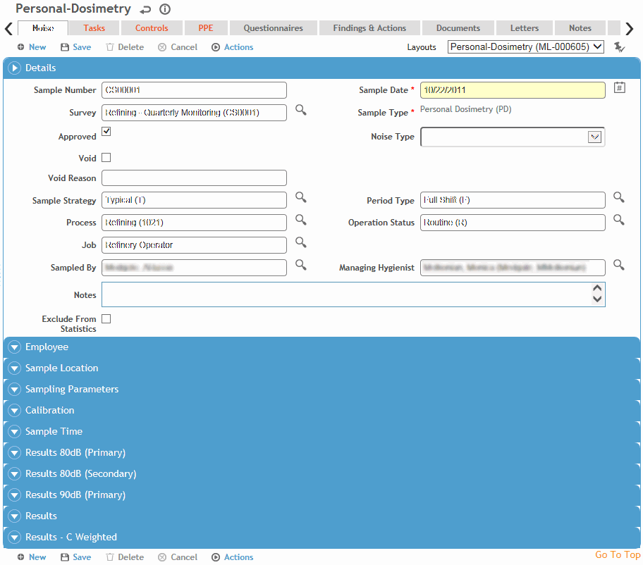Click the Survey lookup magnifier icon
Screen dimensions: 643x565
point(301,110)
